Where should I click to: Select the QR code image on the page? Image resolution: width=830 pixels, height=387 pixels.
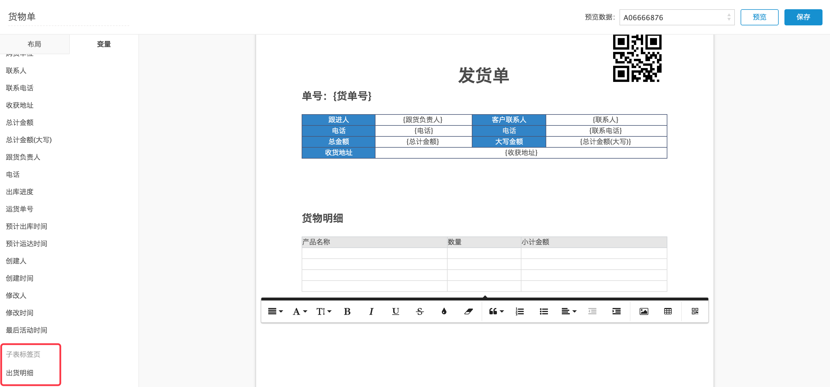(x=637, y=58)
